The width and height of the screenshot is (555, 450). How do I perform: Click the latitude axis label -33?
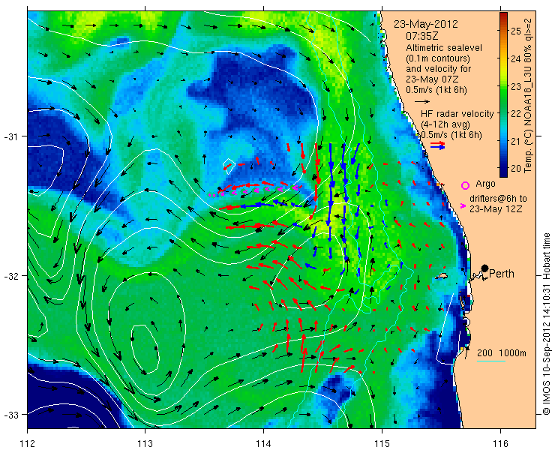coord(10,414)
